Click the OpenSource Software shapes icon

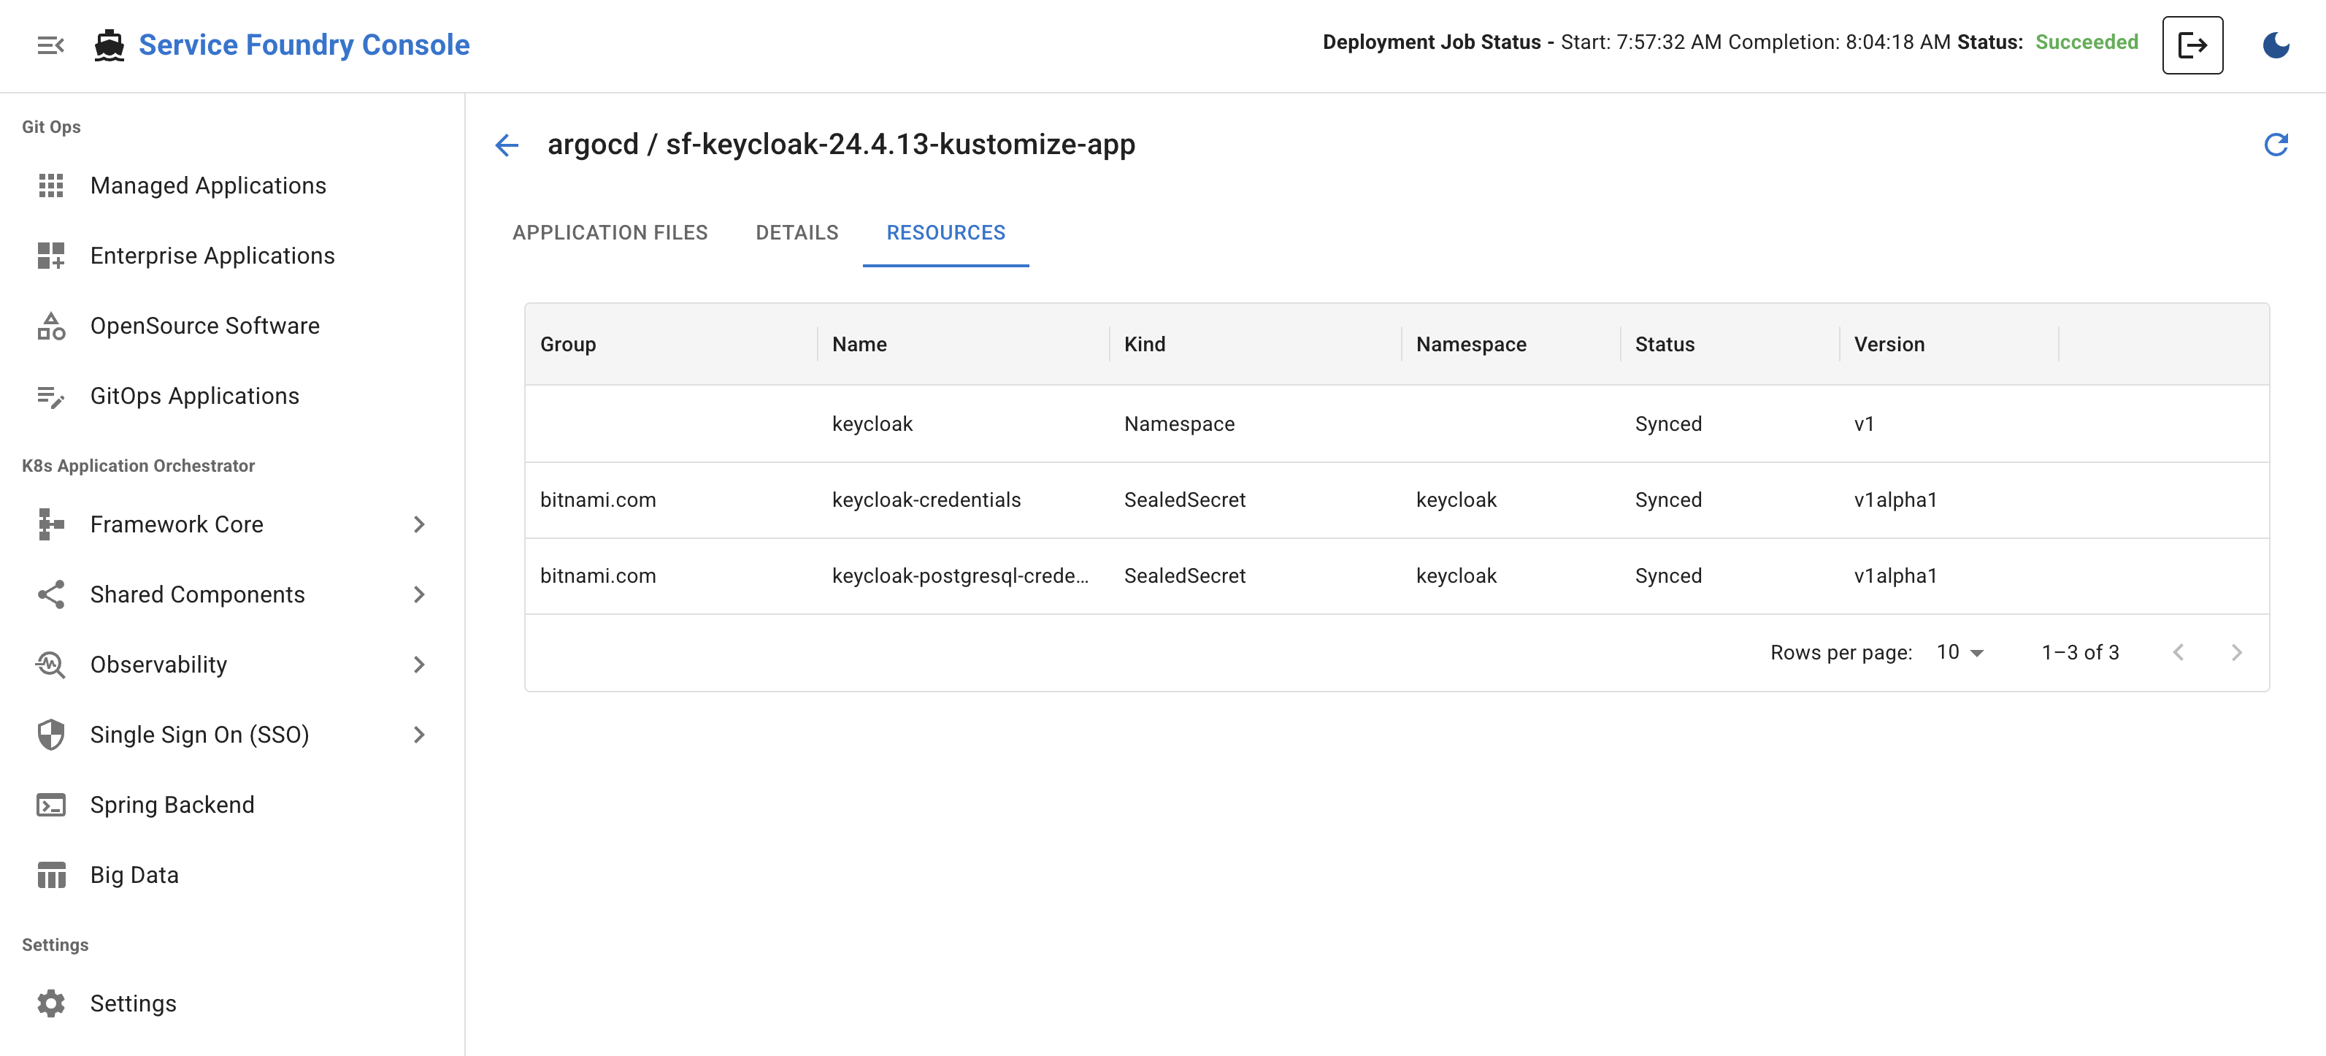[51, 326]
